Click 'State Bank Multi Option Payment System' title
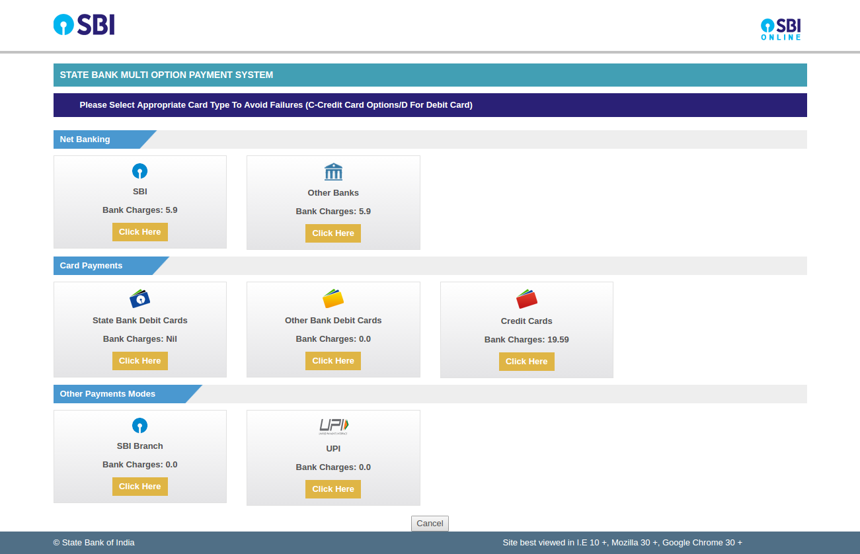 [167, 75]
